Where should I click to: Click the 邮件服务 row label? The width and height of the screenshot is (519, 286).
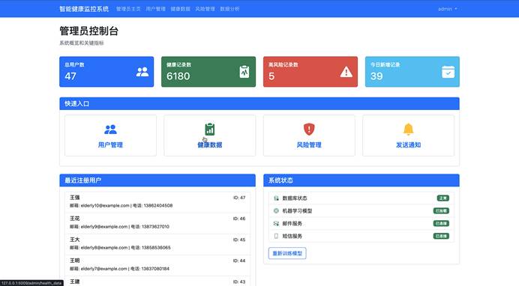(292, 224)
